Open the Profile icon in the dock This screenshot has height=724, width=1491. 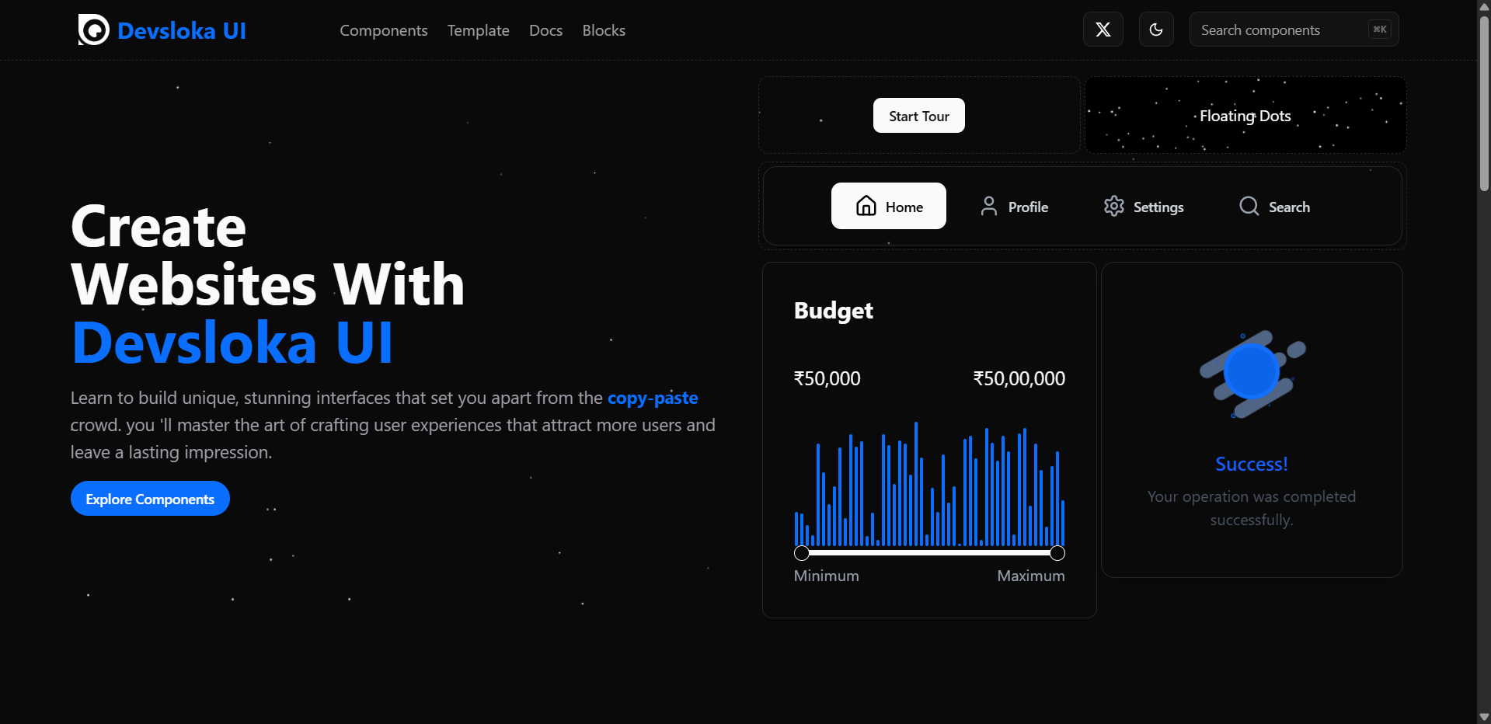(x=988, y=206)
